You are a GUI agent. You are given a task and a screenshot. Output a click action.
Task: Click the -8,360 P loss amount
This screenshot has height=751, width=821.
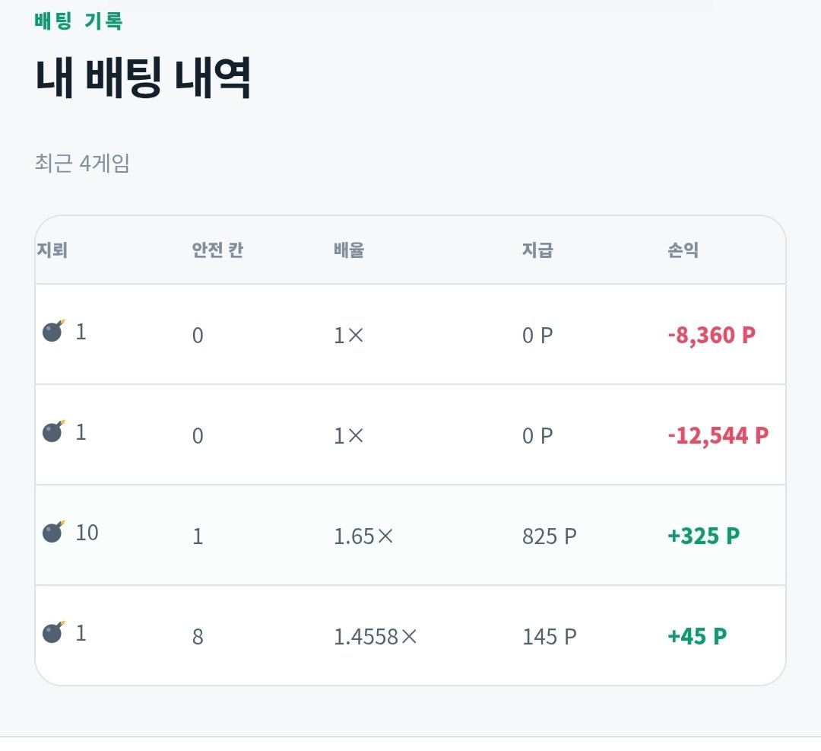click(712, 336)
